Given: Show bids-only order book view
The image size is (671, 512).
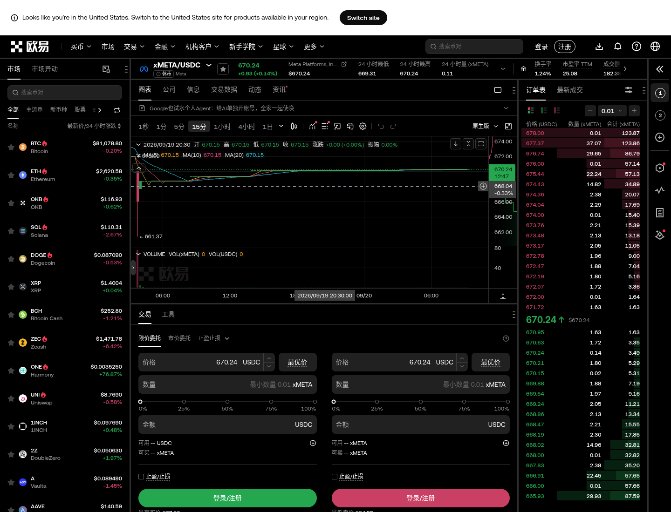Looking at the screenshot, I should tap(543, 110).
